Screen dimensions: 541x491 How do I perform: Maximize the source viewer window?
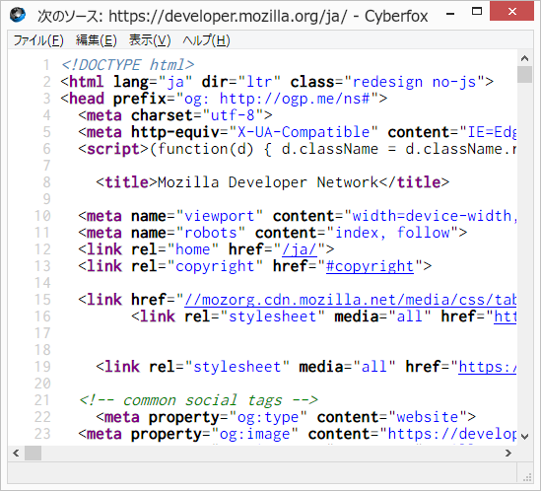point(477,12)
